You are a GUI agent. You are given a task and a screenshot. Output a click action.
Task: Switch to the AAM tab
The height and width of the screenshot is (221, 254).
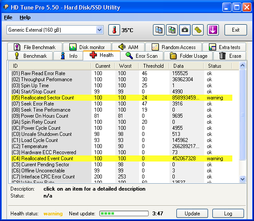click(128, 47)
